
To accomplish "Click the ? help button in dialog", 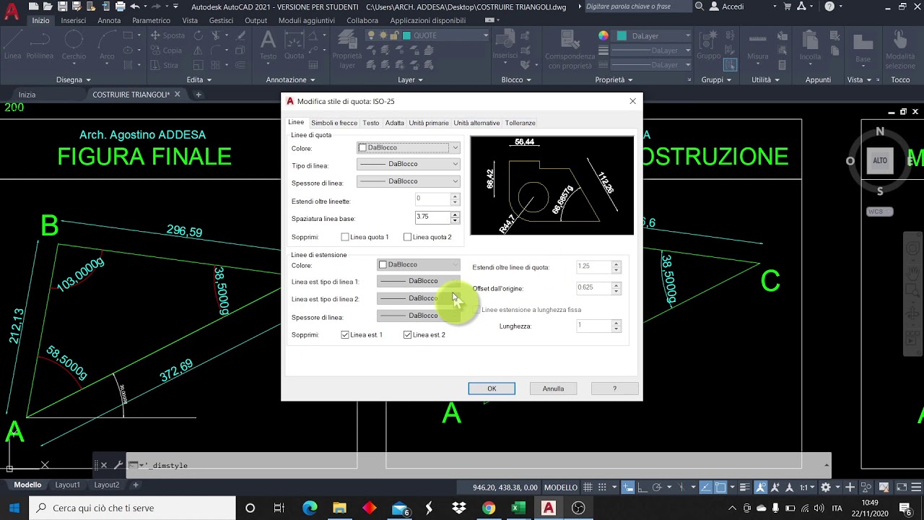I will coord(615,389).
